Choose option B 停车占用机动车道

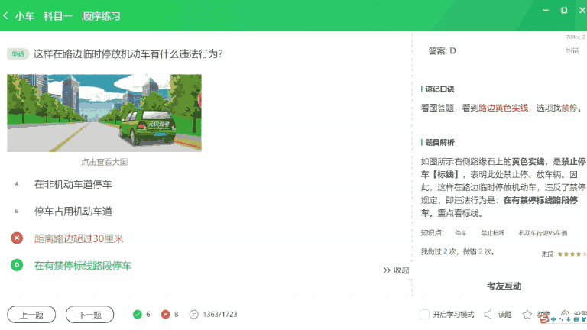[x=73, y=212]
